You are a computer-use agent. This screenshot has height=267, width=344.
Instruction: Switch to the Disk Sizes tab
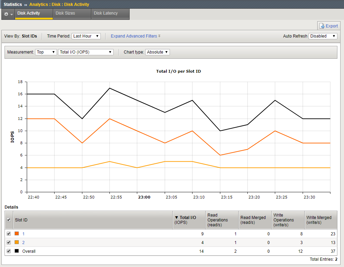click(72, 14)
